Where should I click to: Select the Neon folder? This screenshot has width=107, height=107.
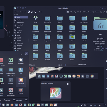click(60, 48)
